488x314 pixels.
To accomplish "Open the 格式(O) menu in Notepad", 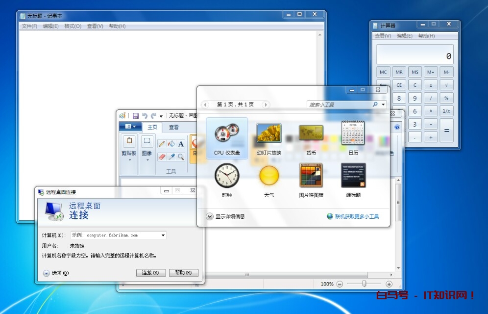I will point(73,26).
